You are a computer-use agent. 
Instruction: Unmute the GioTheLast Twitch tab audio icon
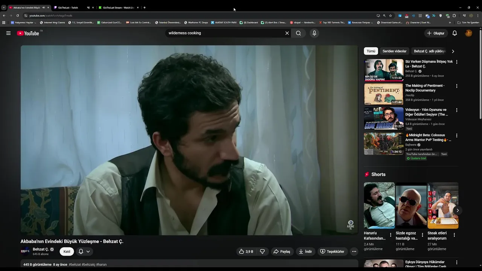[88, 8]
